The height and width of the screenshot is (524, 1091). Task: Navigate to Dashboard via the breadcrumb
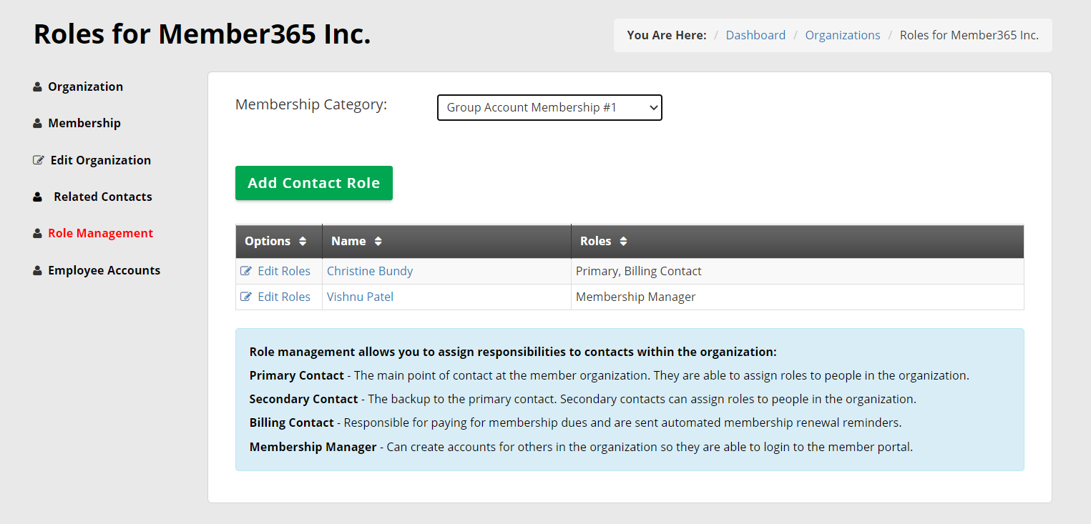[x=755, y=35]
